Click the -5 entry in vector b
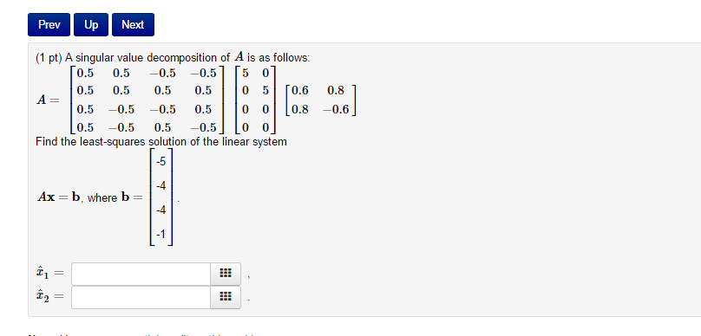701x336 pixels. (x=161, y=162)
